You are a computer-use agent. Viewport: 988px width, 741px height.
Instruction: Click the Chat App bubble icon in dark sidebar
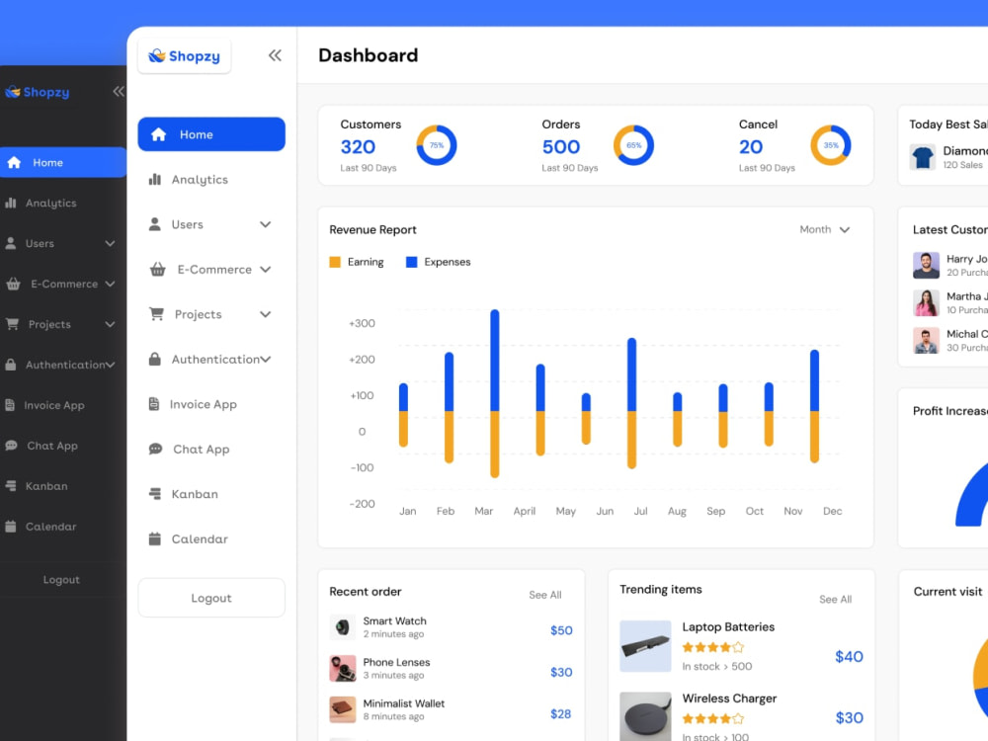pos(11,446)
